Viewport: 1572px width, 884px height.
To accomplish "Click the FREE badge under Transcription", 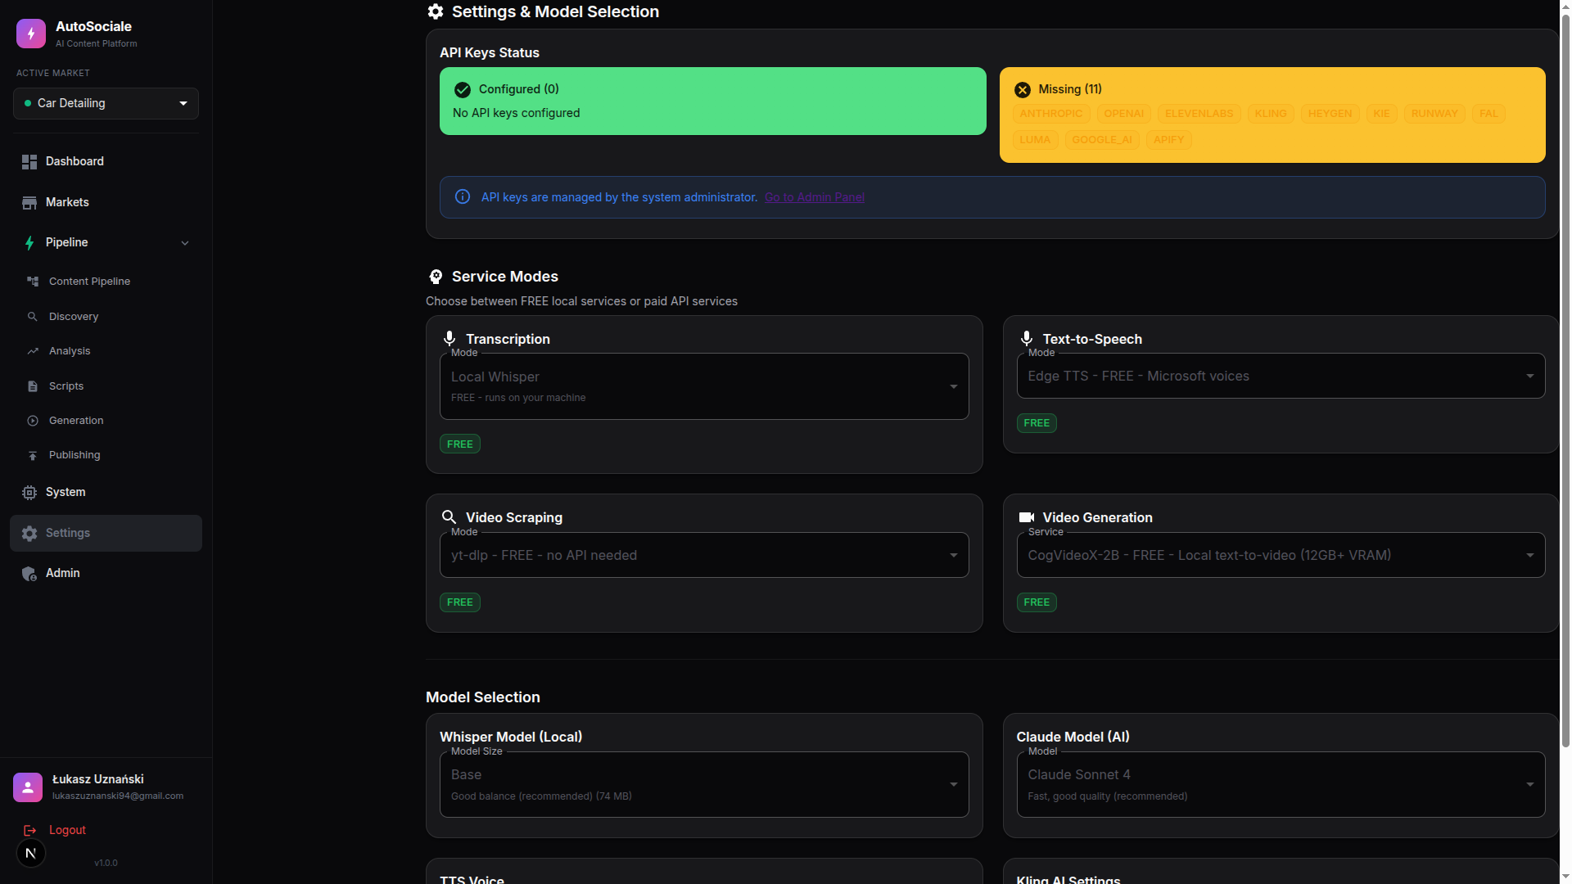I will (459, 443).
